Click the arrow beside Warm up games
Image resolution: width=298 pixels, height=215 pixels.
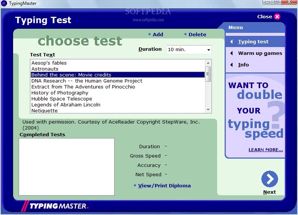(231, 53)
